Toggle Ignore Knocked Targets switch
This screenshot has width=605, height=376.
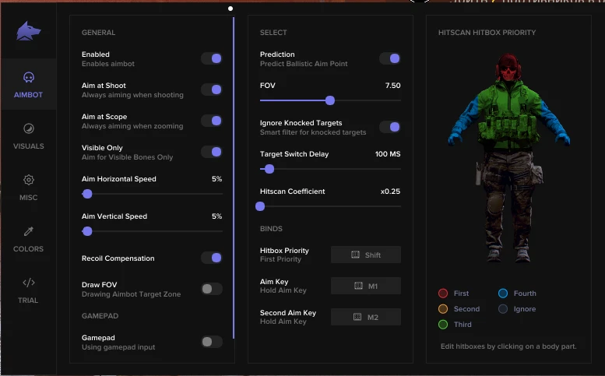389,127
